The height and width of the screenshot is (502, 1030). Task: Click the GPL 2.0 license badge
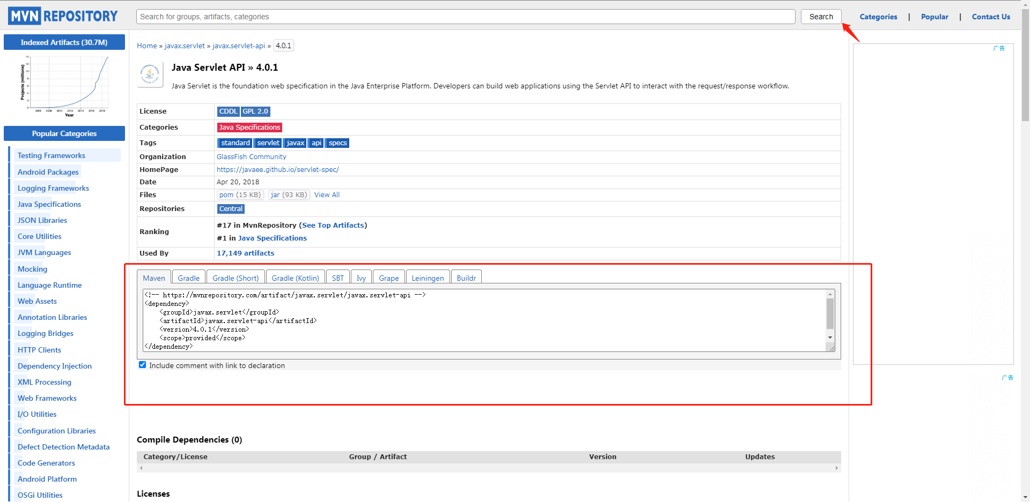click(x=255, y=111)
